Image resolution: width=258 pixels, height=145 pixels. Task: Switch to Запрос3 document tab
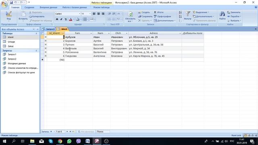pyautogui.click(x=48, y=29)
